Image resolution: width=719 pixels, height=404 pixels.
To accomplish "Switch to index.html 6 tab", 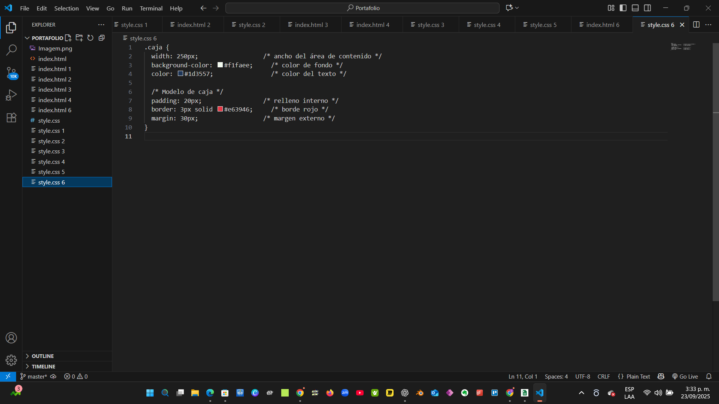I will tap(602, 25).
